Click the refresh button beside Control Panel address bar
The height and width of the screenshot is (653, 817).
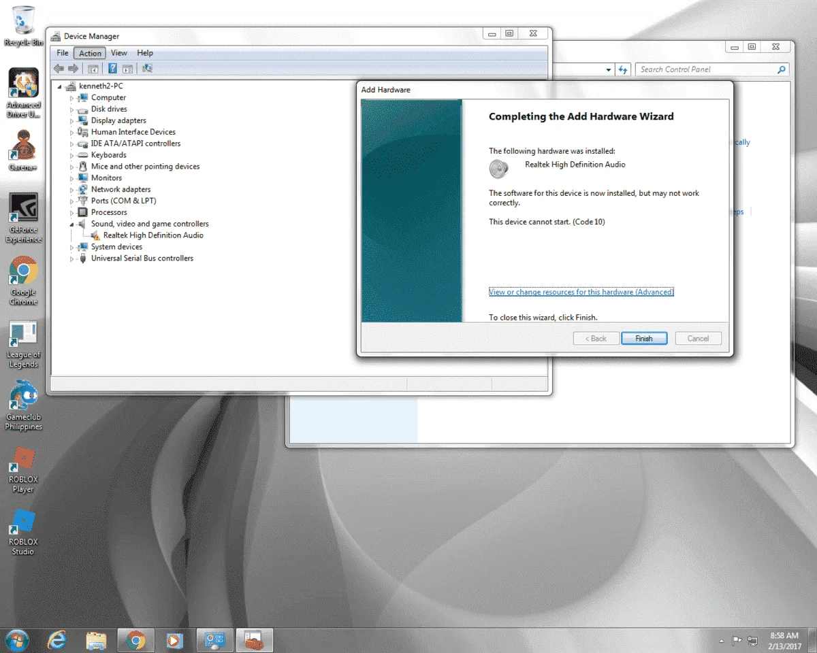pyautogui.click(x=623, y=69)
